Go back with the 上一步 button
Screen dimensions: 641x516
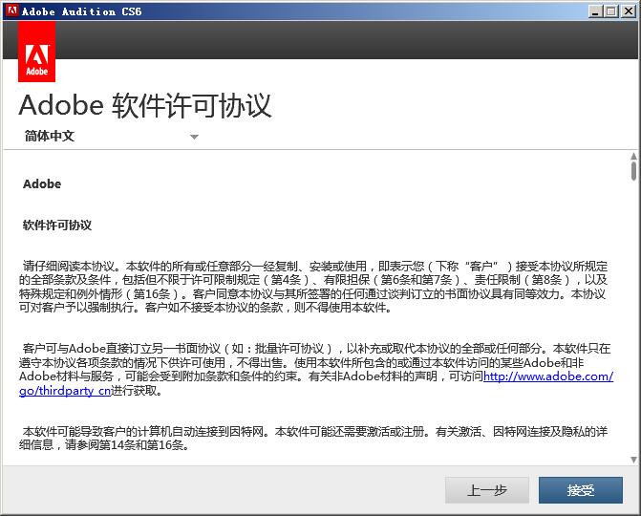tap(487, 490)
